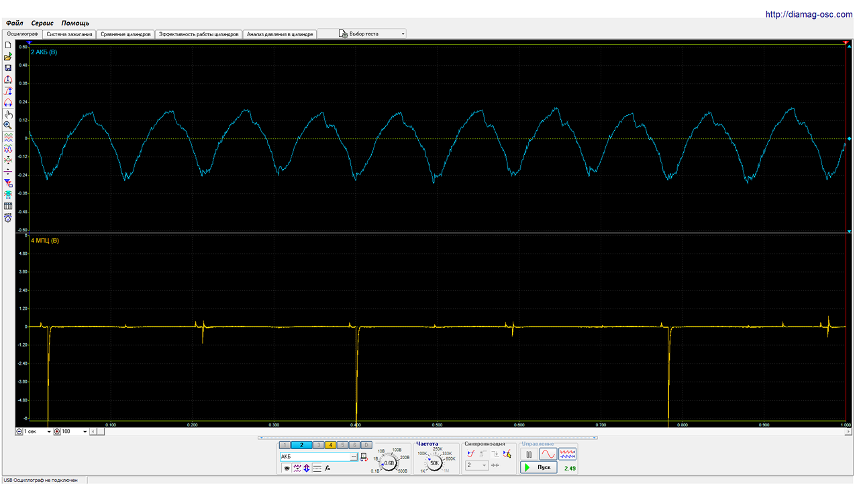Open the table view icon
The width and height of the screenshot is (859, 486).
point(8,206)
